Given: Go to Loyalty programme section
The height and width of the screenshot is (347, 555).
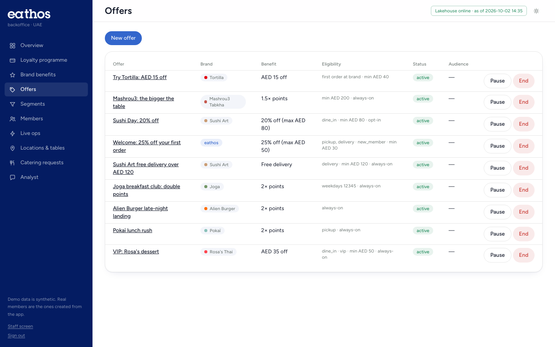Looking at the screenshot, I should [x=46, y=60].
